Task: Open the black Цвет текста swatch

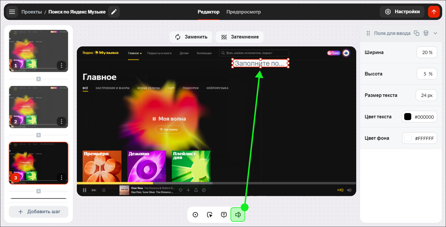Action: 408,117
